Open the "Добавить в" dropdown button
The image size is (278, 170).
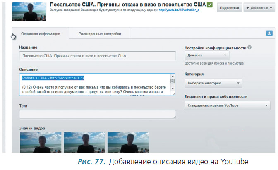click(x=260, y=7)
